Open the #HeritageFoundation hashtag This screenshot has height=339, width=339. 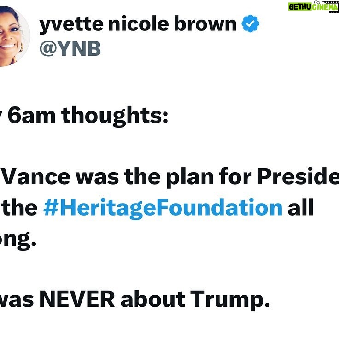163,207
